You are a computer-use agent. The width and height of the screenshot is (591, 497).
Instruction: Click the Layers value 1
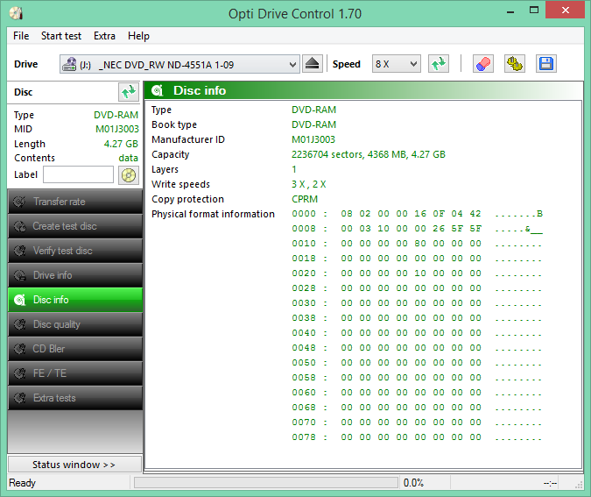tap(294, 169)
